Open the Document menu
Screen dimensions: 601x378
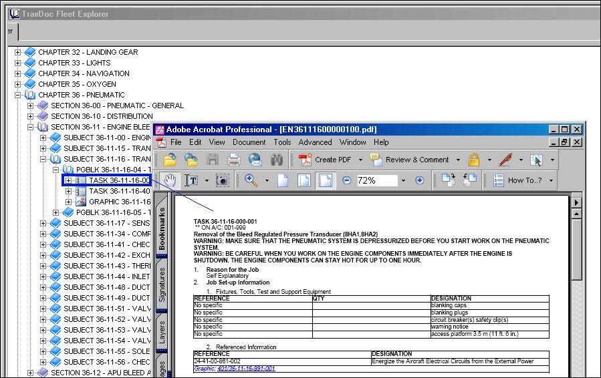point(249,142)
